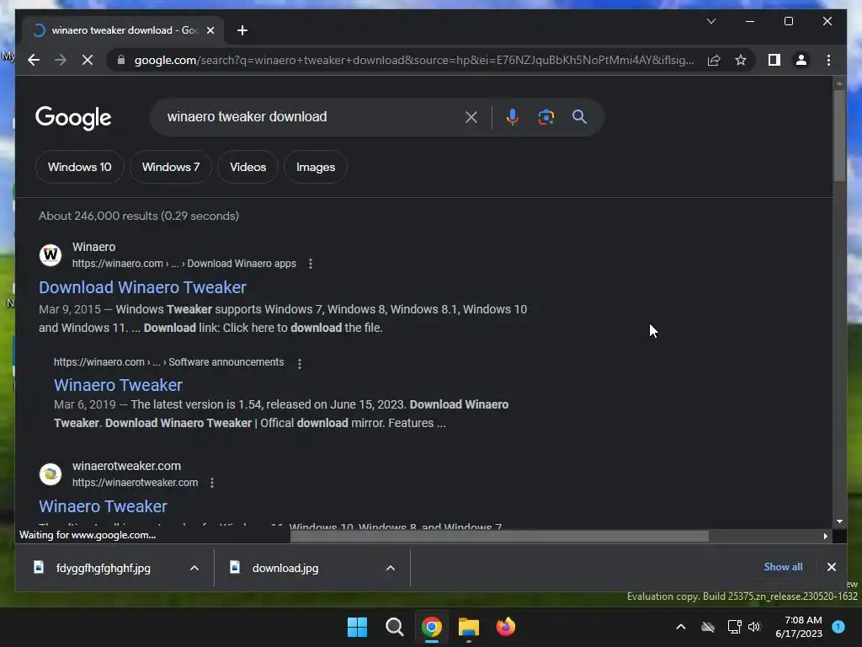This screenshot has width=862, height=647.
Task: Search by image with Google Lens
Action: pos(545,116)
